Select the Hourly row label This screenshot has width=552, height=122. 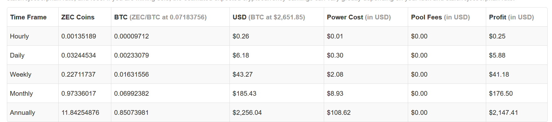coord(19,36)
